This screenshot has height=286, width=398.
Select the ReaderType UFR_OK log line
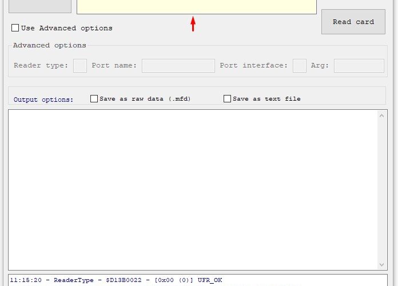point(116,280)
